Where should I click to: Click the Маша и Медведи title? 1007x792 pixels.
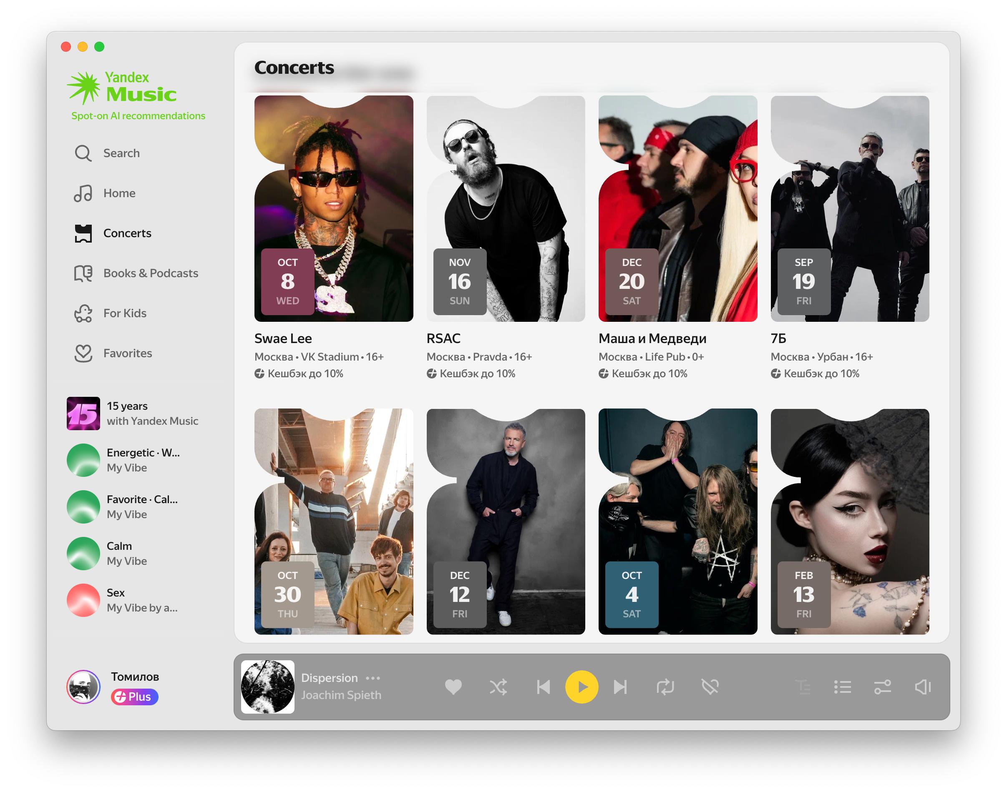point(652,338)
